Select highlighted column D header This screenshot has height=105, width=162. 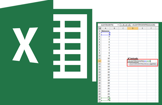pos(133,28)
